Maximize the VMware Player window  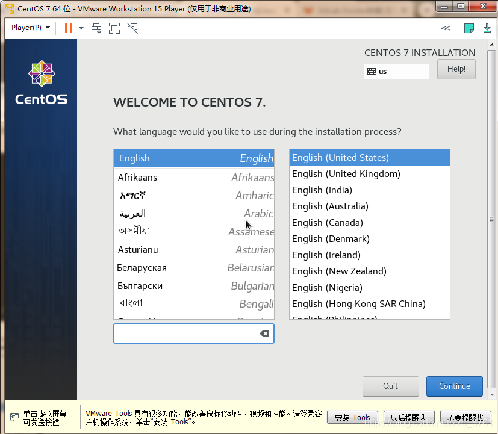(x=461, y=7)
